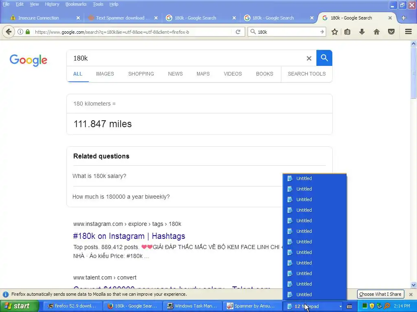Open the File menu
The width and height of the screenshot is (417, 312).
pos(6,4)
